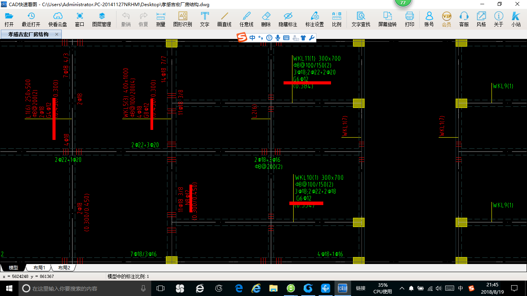
Task: Open the 关于 about dialog
Action: [x=498, y=19]
